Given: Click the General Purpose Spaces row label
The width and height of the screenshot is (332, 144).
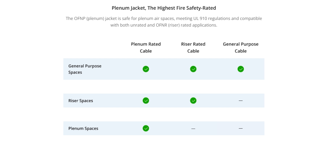Looking at the screenshot, I should tap(85, 69).
